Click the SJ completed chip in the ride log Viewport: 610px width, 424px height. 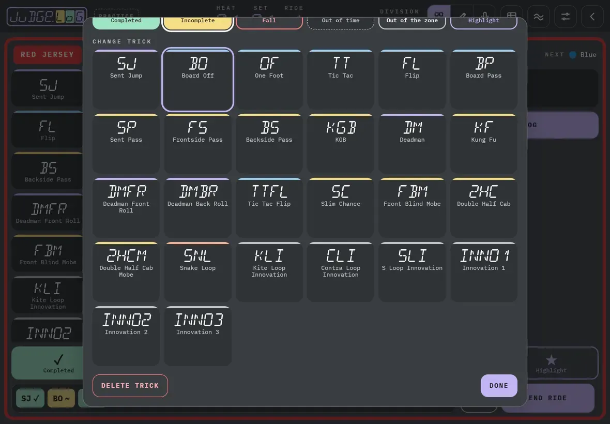(30, 398)
